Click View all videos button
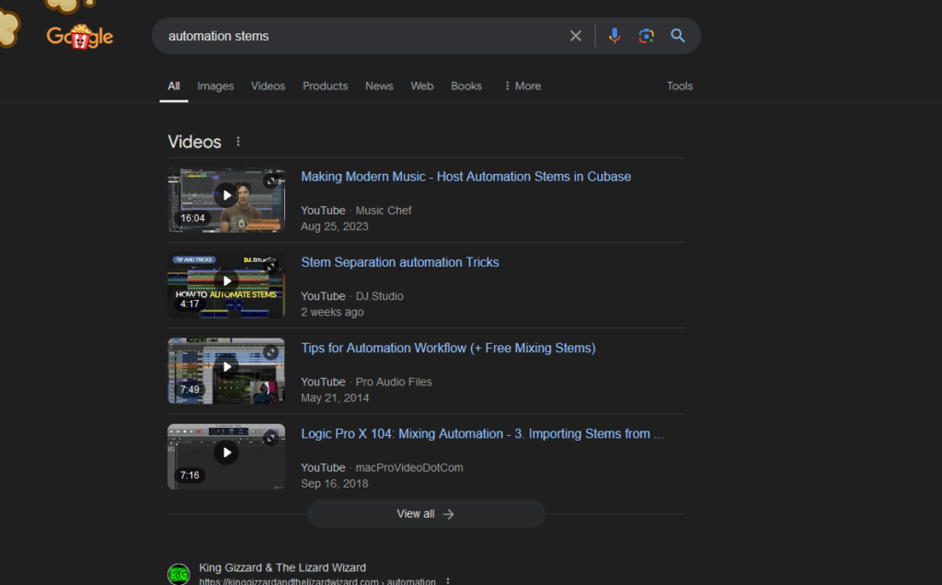Viewport: 942px width, 585px height. [426, 514]
